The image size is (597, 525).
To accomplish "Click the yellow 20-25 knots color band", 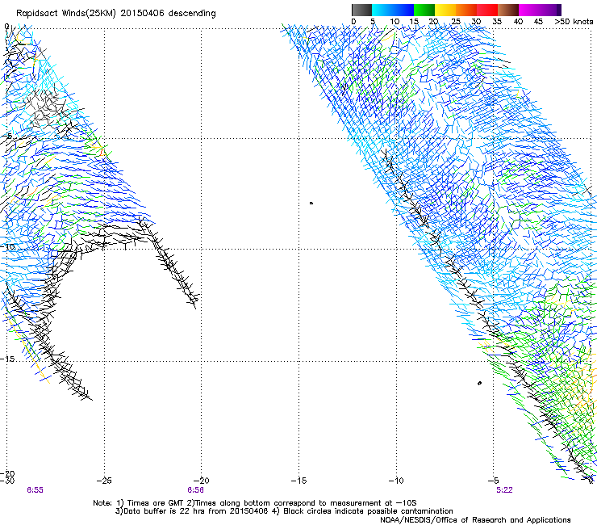I will pos(445,10).
